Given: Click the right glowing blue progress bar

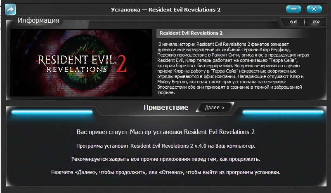Looking at the screenshot, I should pyautogui.click(x=283, y=112).
